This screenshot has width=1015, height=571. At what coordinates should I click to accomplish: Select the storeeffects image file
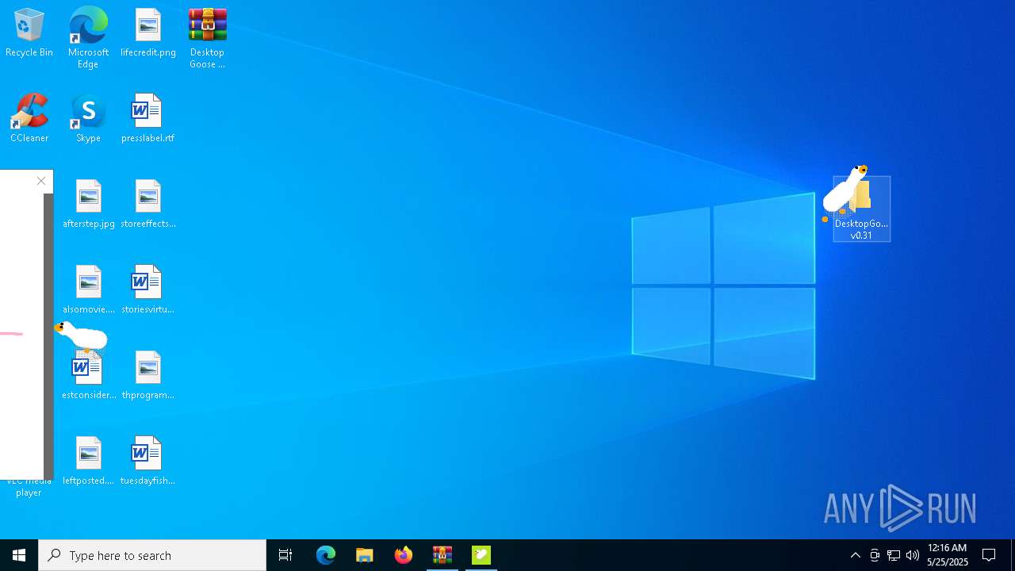tap(148, 204)
